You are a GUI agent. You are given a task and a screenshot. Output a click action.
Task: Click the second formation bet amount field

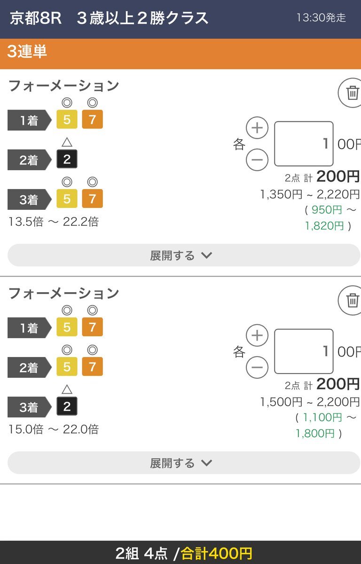point(304,351)
